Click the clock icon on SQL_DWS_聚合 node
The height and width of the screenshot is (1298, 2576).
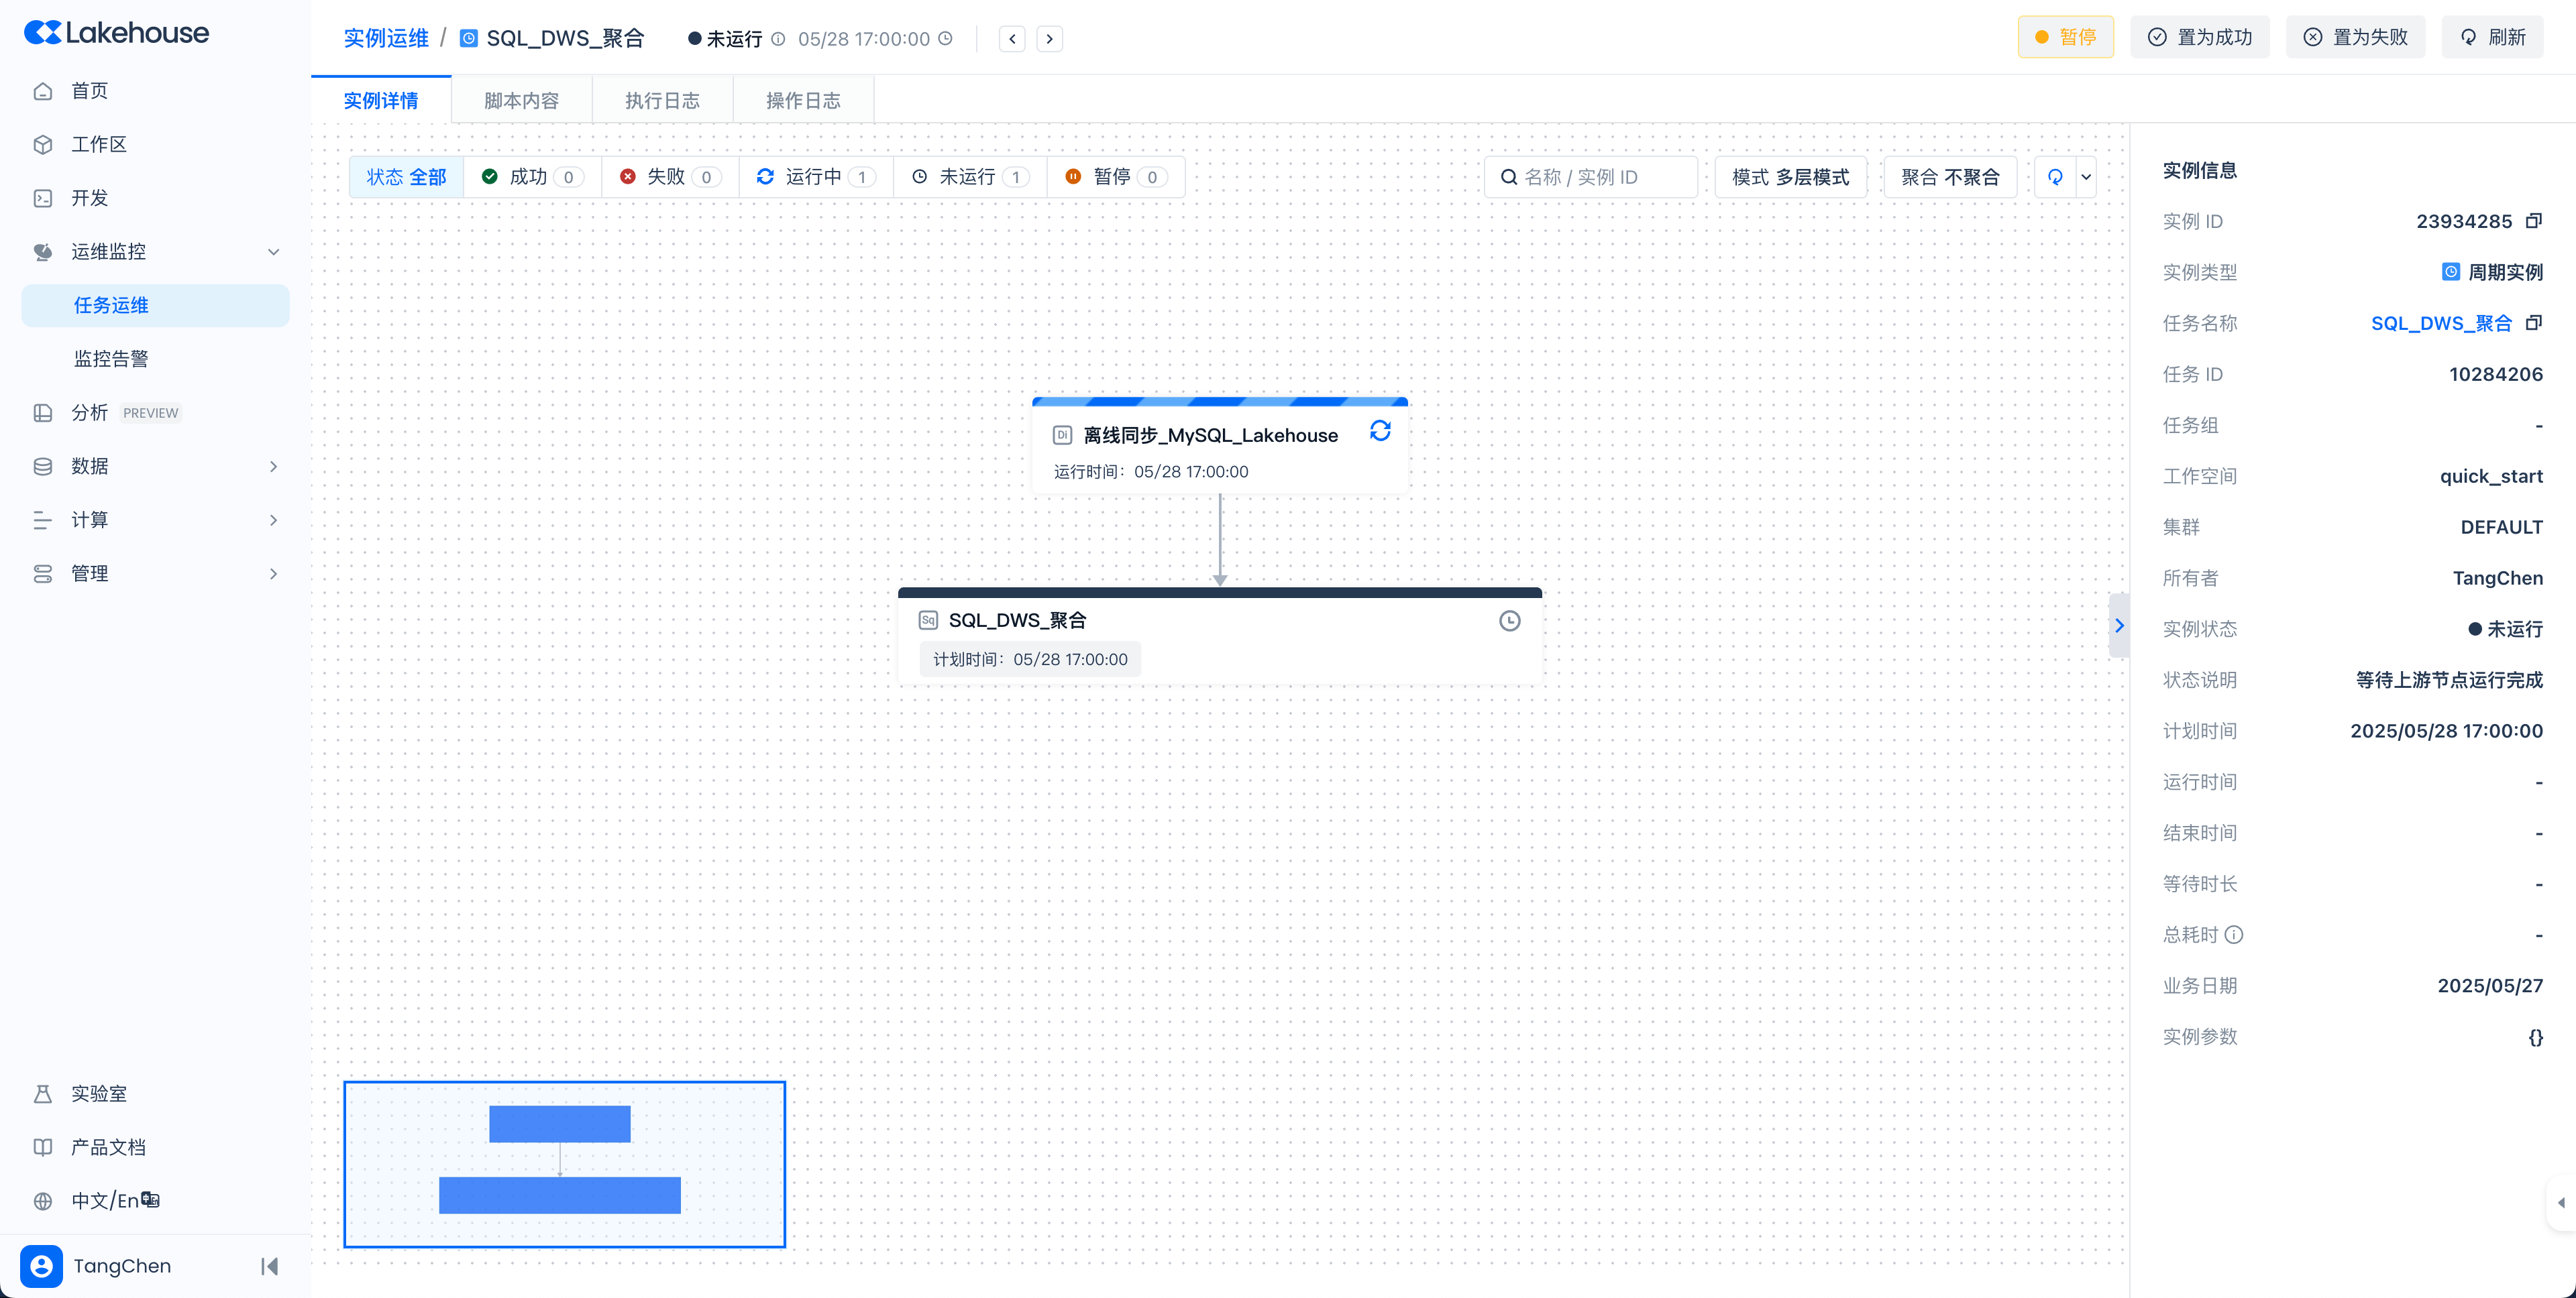[1509, 621]
